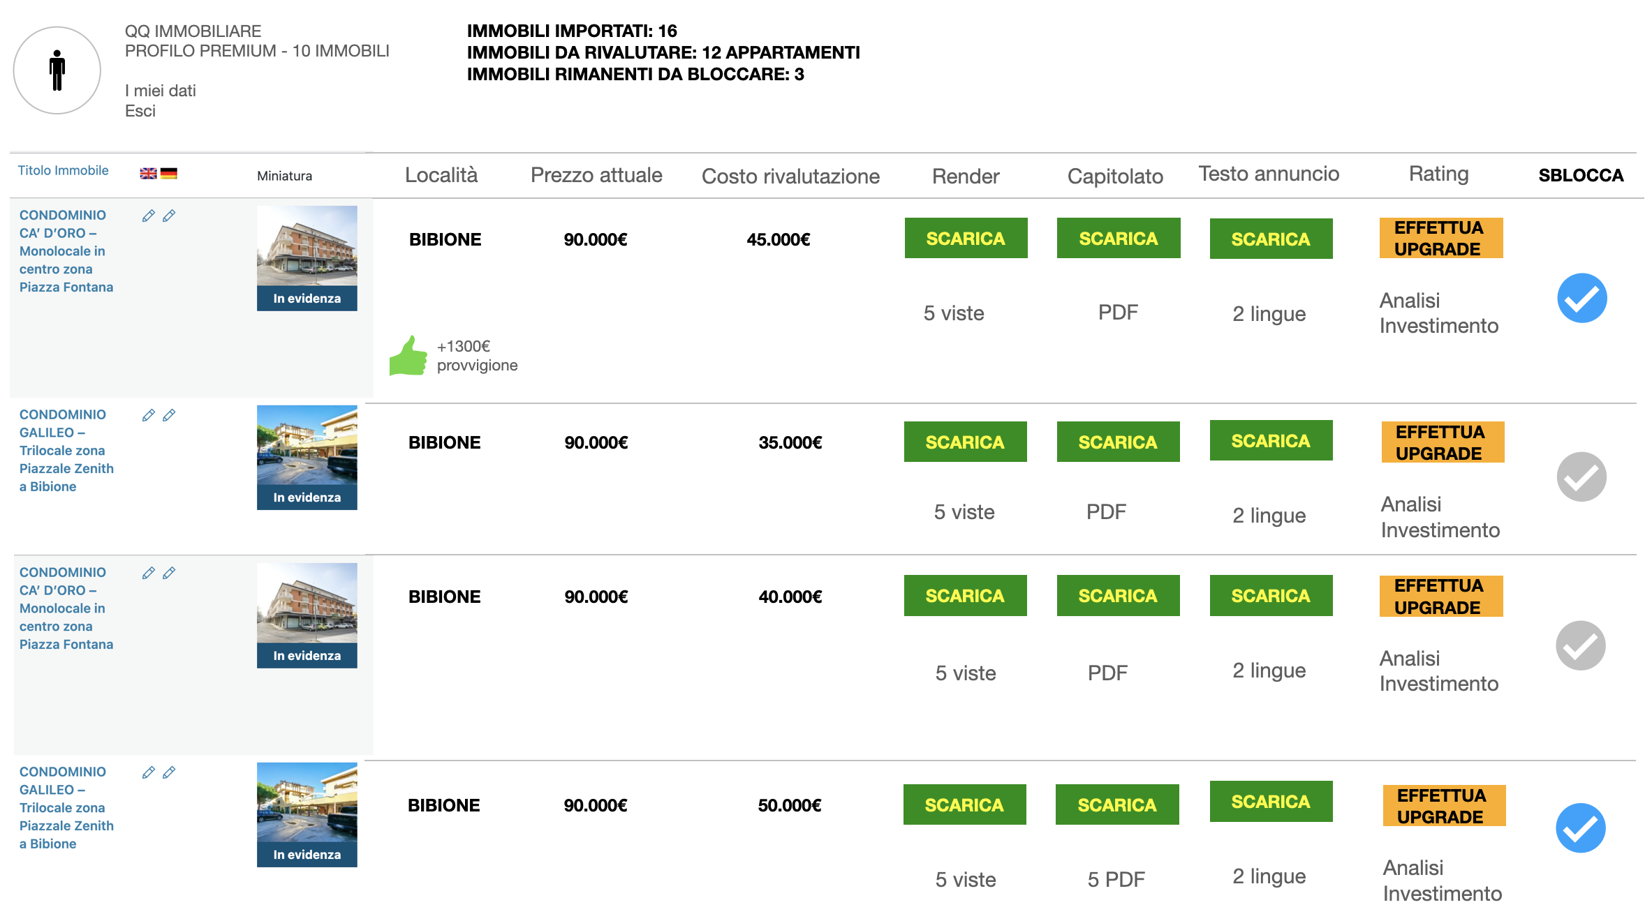Download Capitolato with SCARICA in fourth row
Screen dimensions: 1652x921
(1117, 804)
